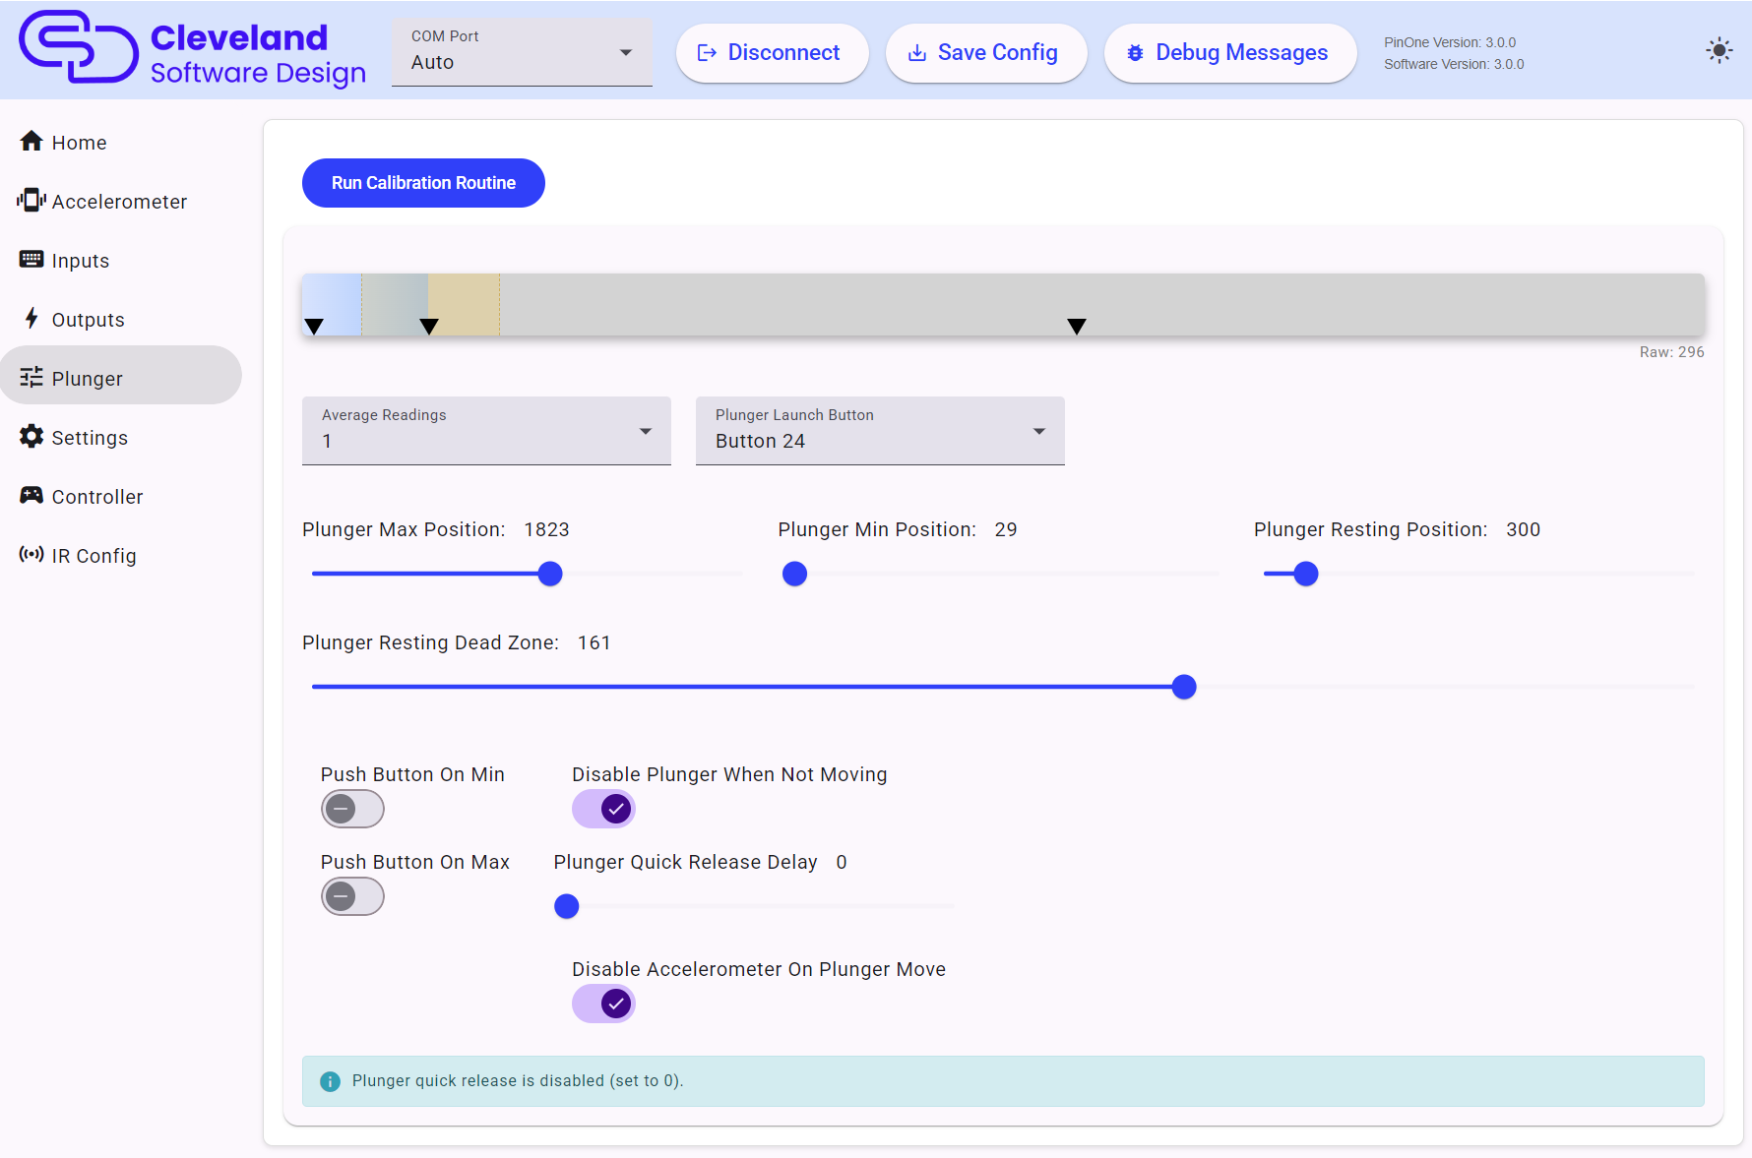Open the Average Readings dropdown
Viewport: 1752px width, 1158px height.
click(x=486, y=431)
